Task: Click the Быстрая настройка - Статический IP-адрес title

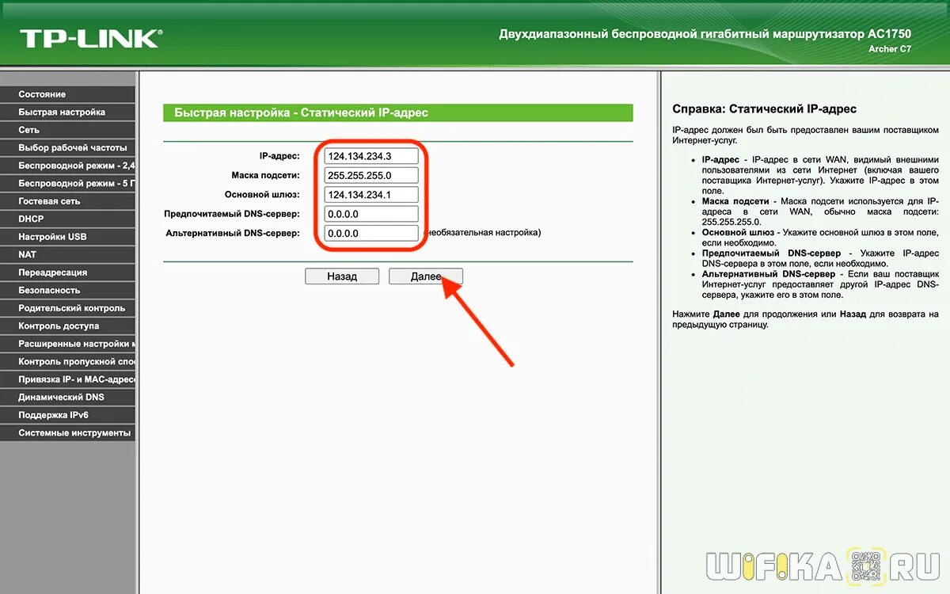Action: (302, 112)
